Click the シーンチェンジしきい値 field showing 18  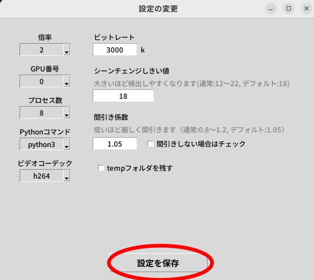(x=123, y=96)
